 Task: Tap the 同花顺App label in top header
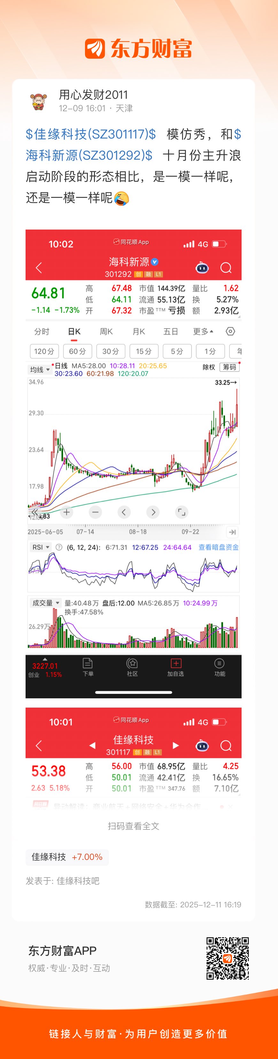pyautogui.click(x=131, y=242)
